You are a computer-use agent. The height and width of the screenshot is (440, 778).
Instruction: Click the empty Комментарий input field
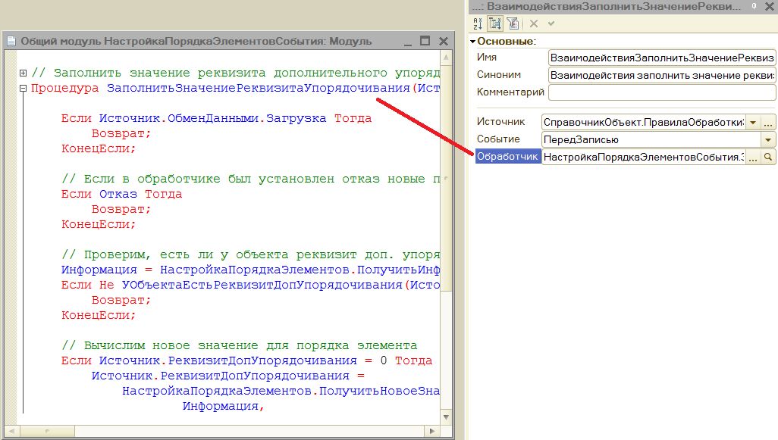point(662,92)
